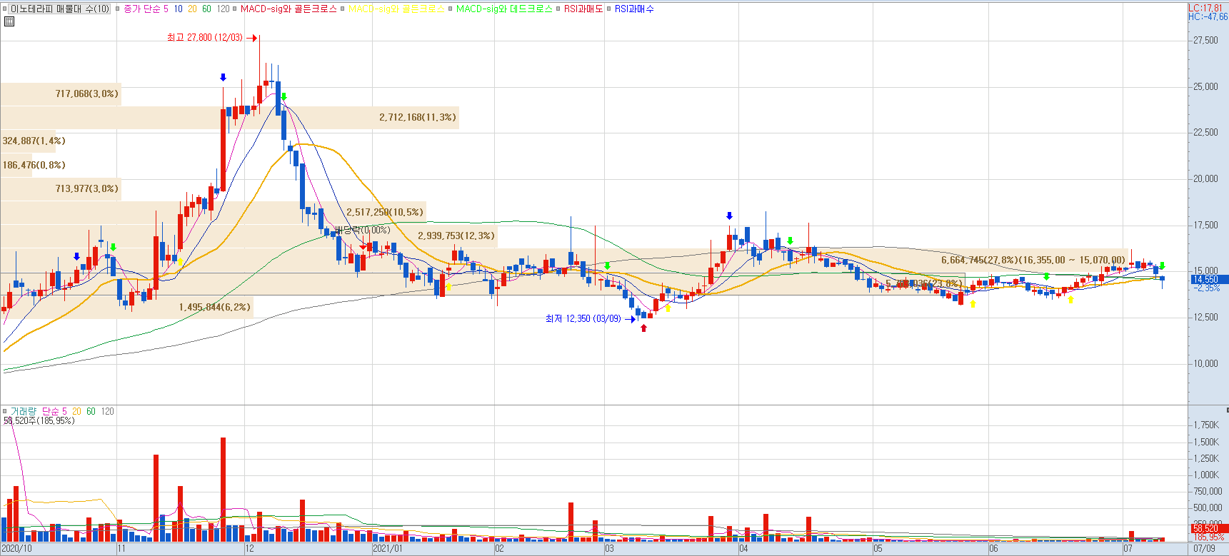Select the 2,517,250(10.5%) volume profile bar
Viewport: 1229px width, 556px height.
(x=213, y=213)
